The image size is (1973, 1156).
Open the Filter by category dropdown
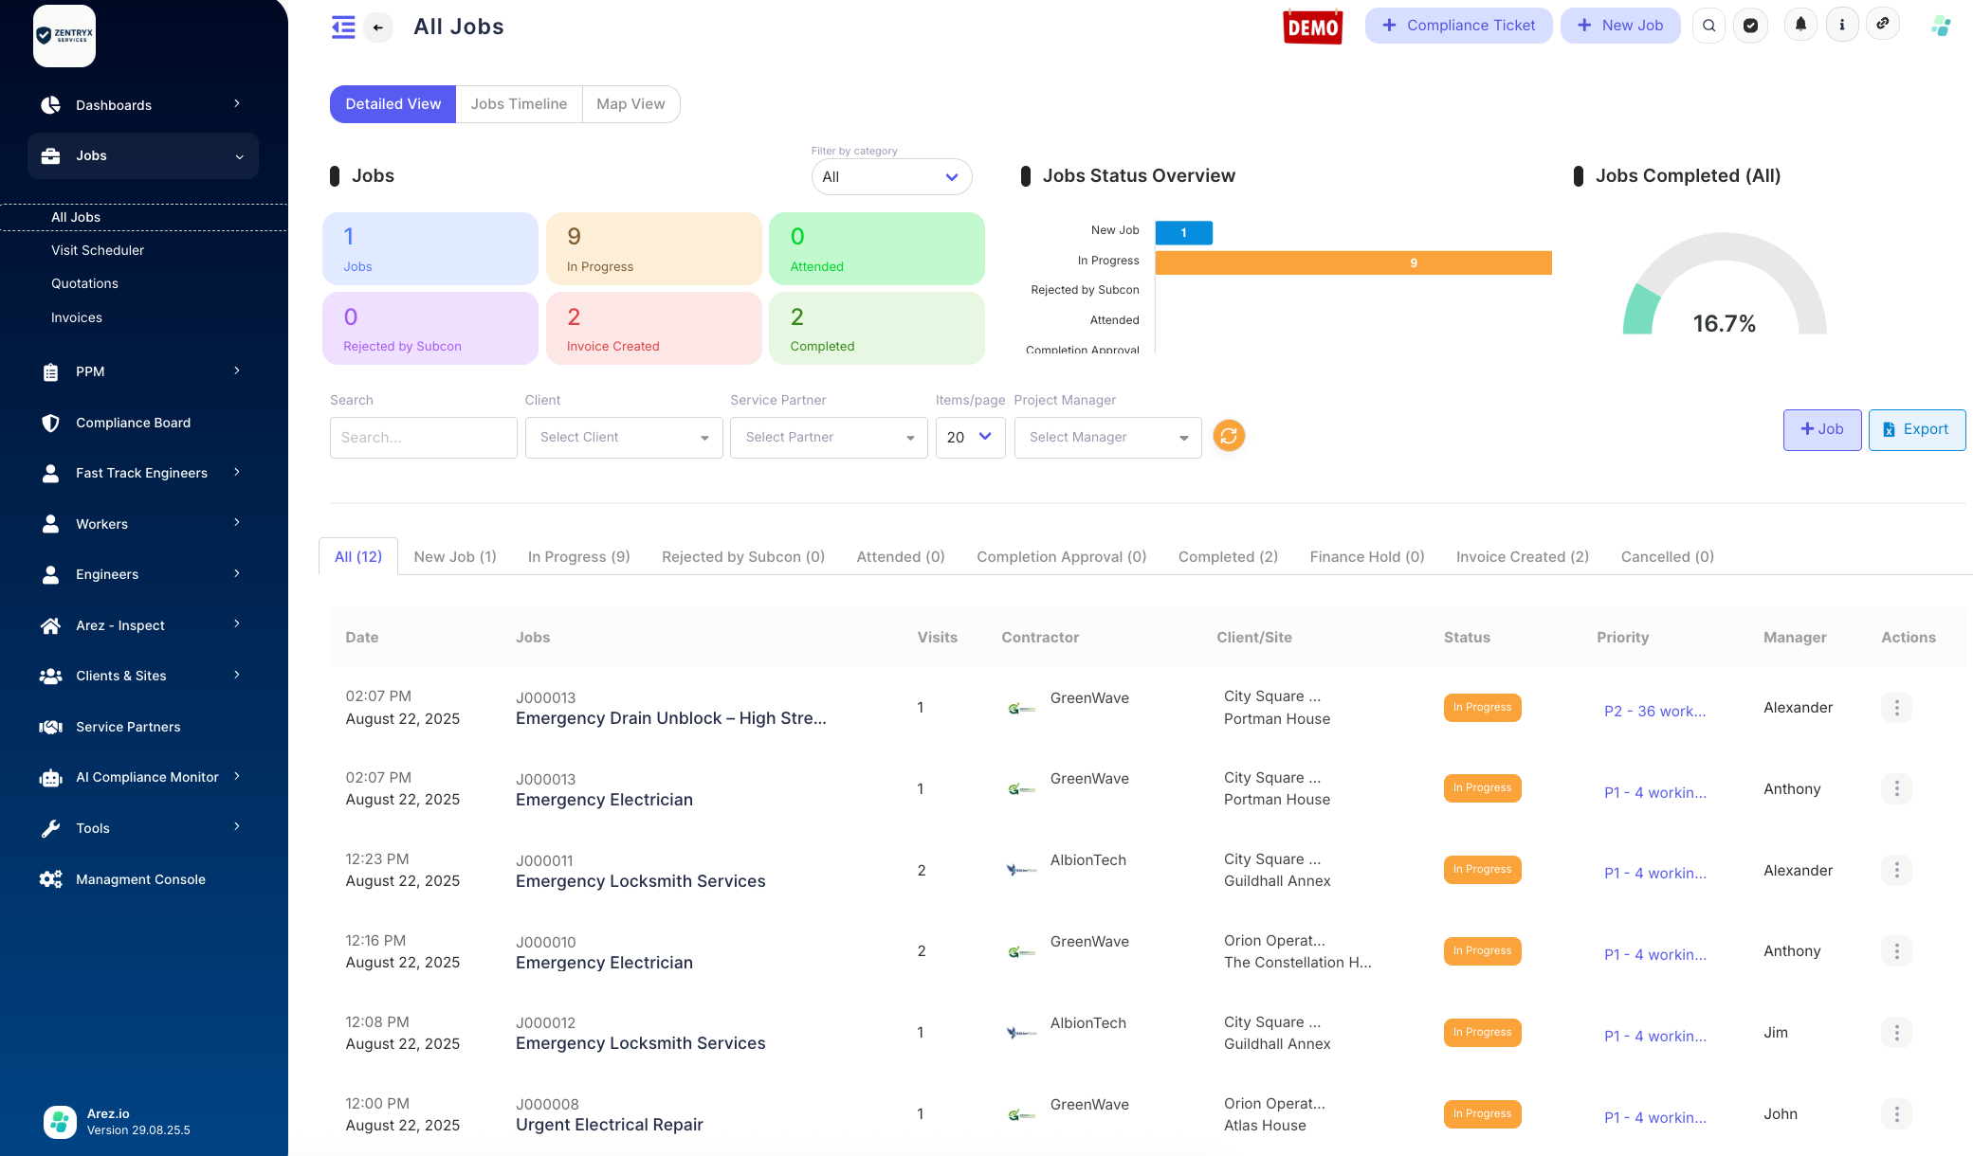[890, 176]
